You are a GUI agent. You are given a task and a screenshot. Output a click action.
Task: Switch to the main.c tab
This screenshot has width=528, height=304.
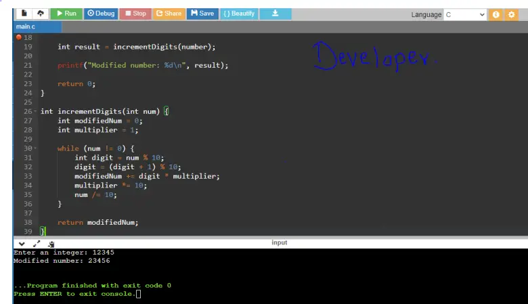tap(26, 26)
